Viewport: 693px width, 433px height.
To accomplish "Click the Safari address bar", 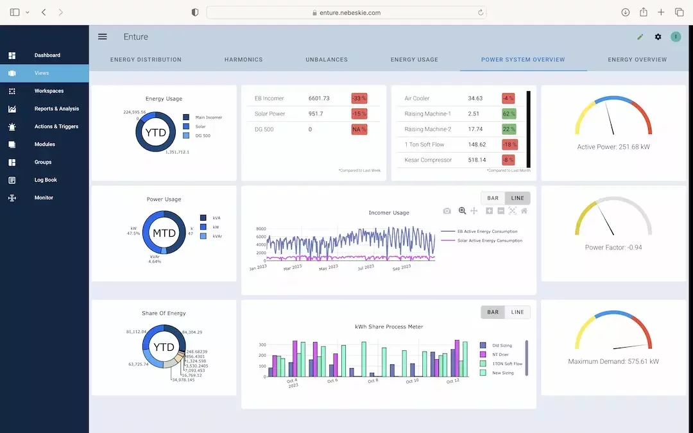I will (x=346, y=13).
